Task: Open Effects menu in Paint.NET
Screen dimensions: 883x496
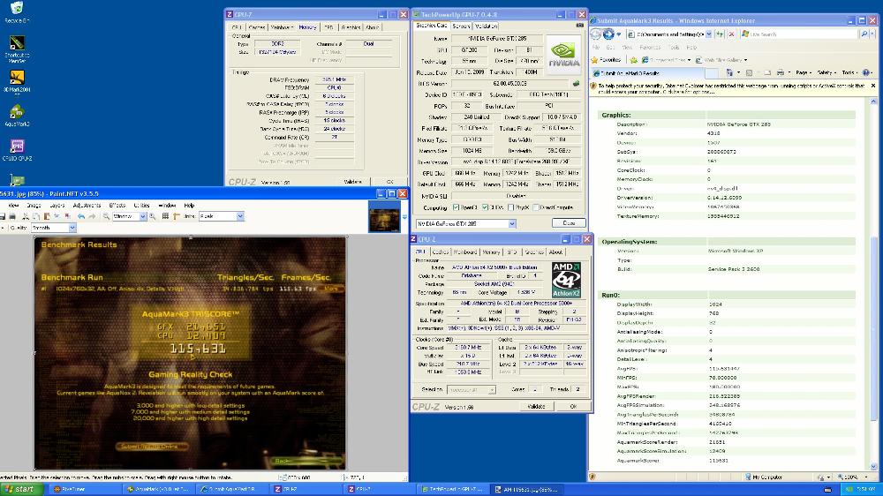Action: click(117, 206)
